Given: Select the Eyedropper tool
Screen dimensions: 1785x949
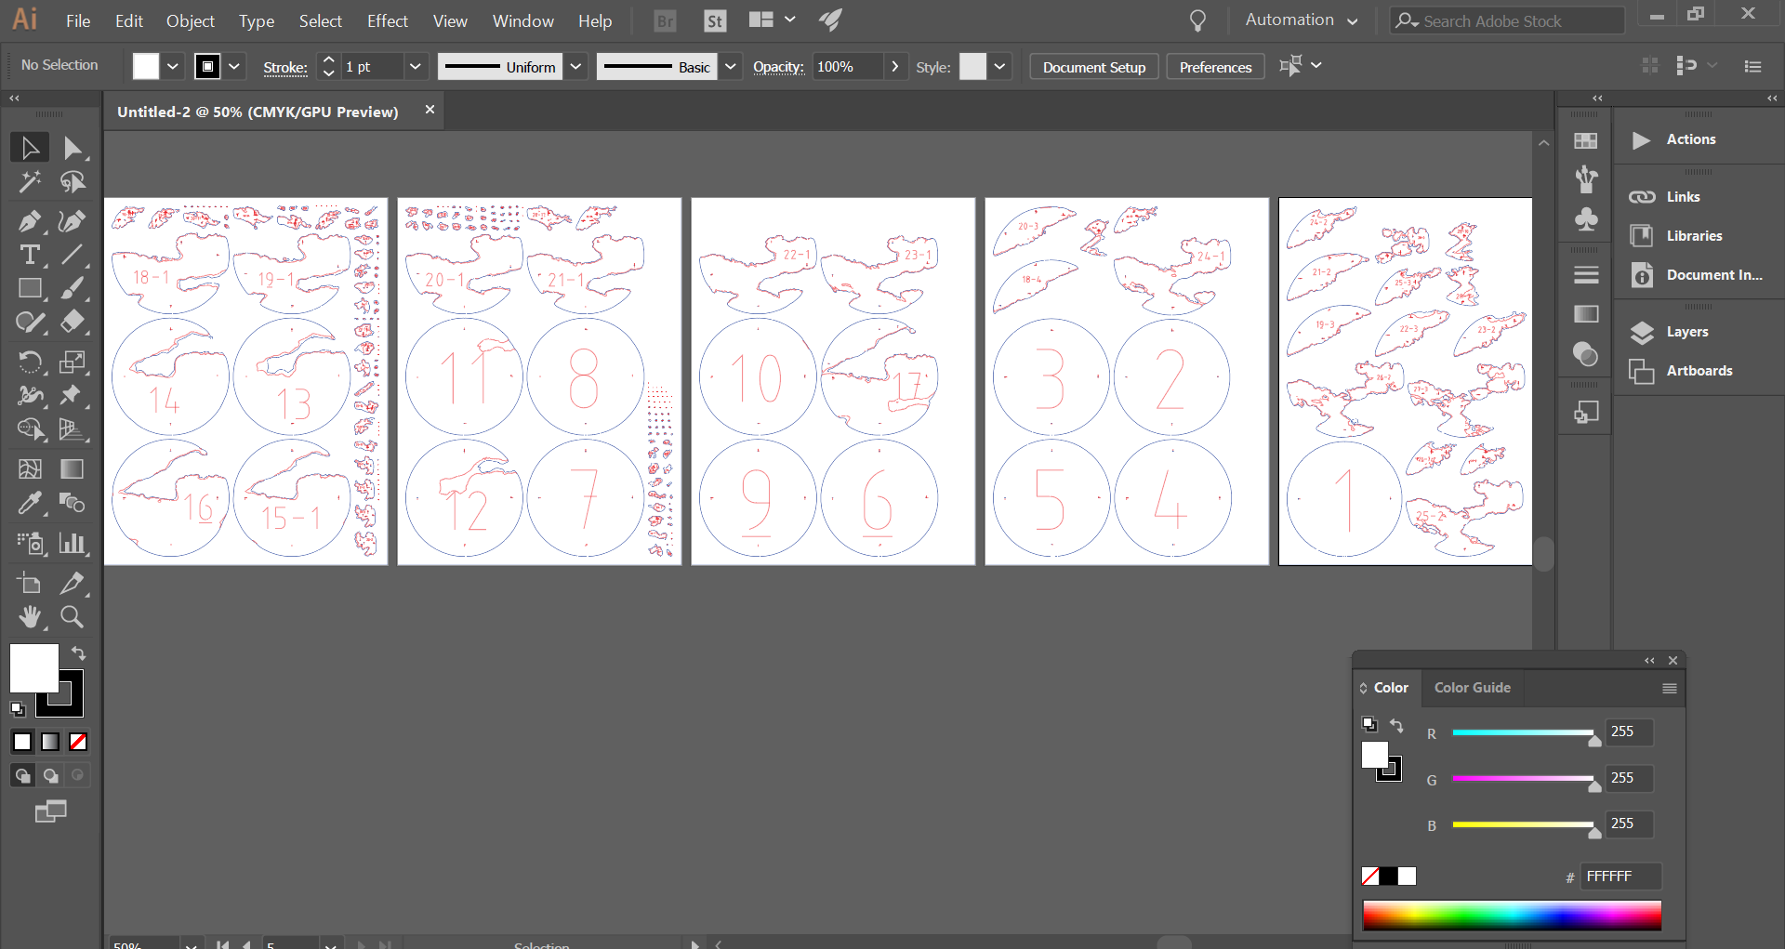Looking at the screenshot, I should click(x=30, y=503).
